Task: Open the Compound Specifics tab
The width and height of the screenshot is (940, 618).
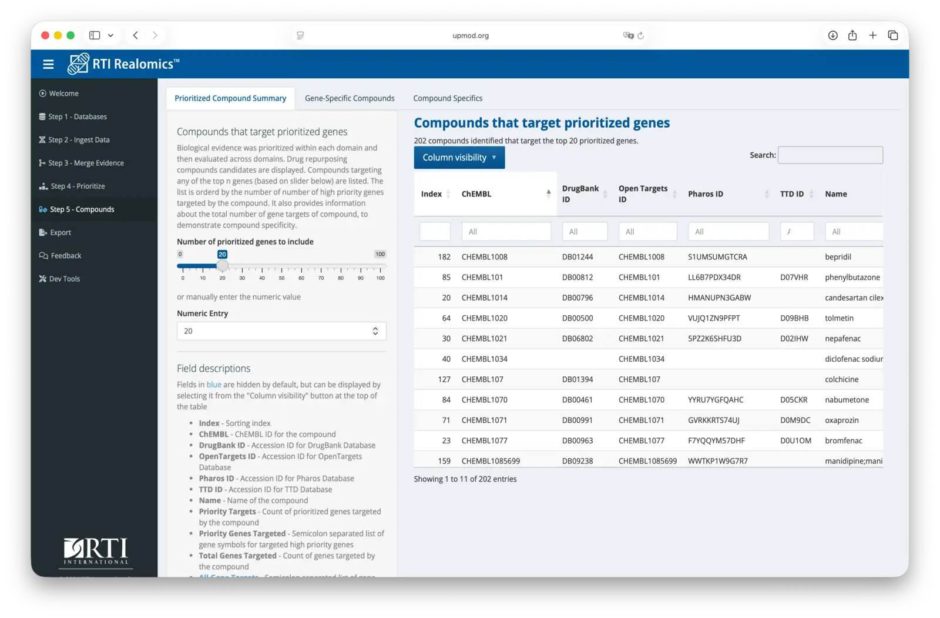Action: (x=448, y=98)
